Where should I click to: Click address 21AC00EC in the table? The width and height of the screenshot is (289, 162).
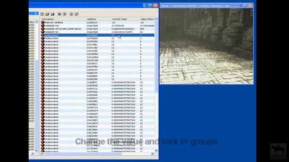pos(92,120)
